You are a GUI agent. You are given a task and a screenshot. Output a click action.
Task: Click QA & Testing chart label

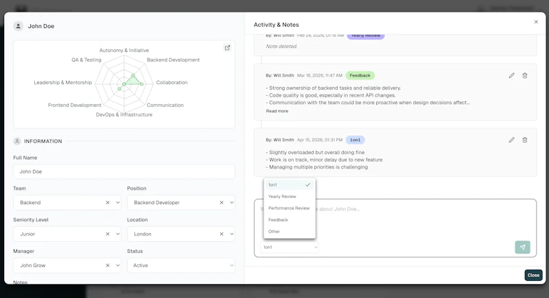[x=86, y=60]
